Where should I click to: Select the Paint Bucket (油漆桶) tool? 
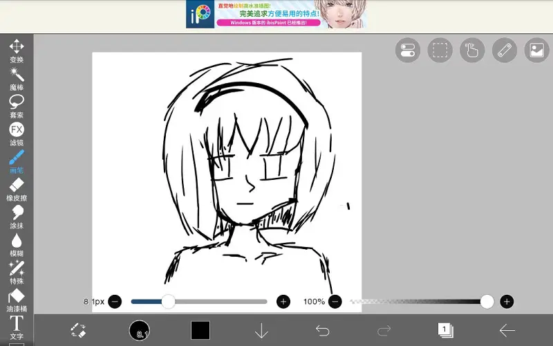(17, 300)
